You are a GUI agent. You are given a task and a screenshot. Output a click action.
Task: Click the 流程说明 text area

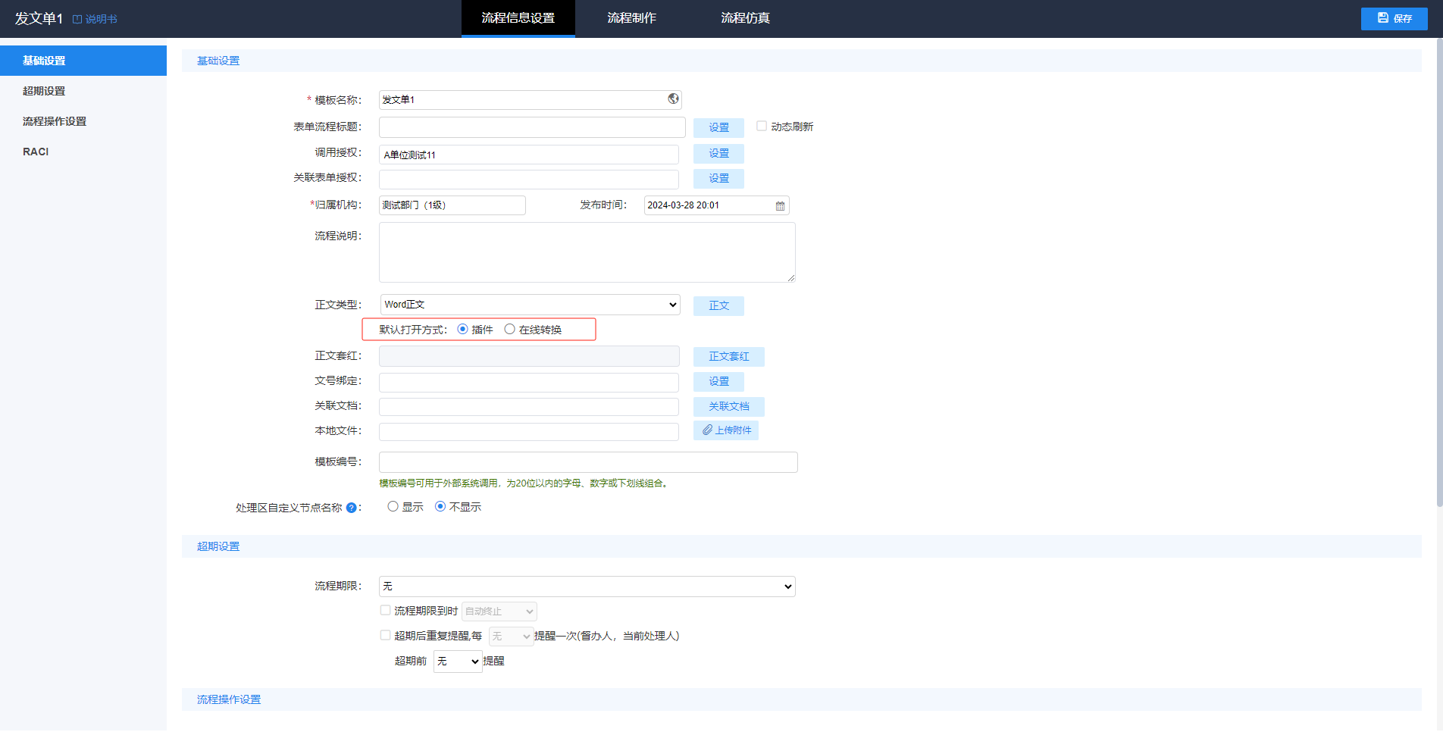pos(587,252)
